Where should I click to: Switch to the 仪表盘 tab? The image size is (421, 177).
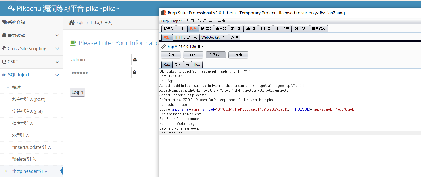[x=169, y=28]
